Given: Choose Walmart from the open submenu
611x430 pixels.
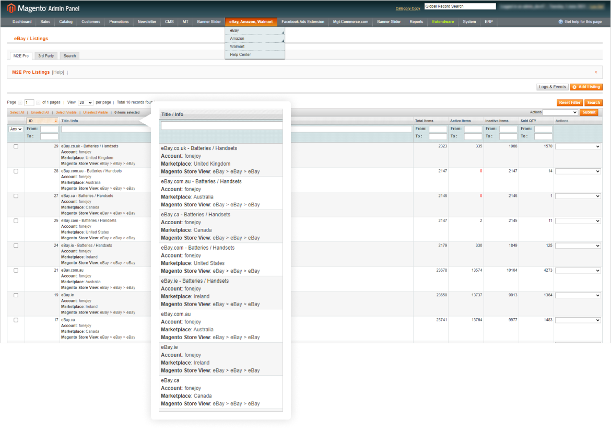Looking at the screenshot, I should pyautogui.click(x=237, y=47).
